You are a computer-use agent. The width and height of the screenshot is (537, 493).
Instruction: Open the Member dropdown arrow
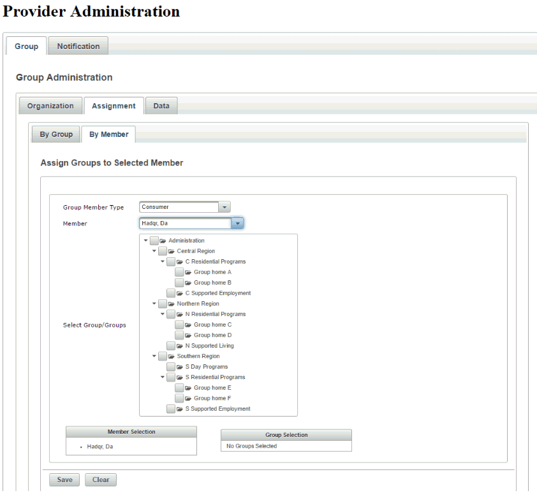pyautogui.click(x=237, y=224)
